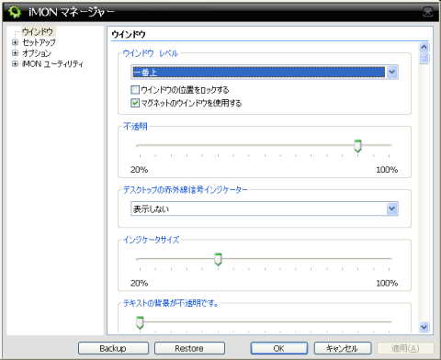This screenshot has height=360, width=441.
Task: Click the scrollbar down arrow
Action: [x=424, y=327]
